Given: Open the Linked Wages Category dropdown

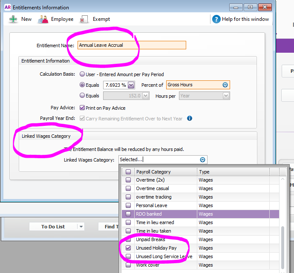Looking at the screenshot, I should pyautogui.click(x=203, y=160).
